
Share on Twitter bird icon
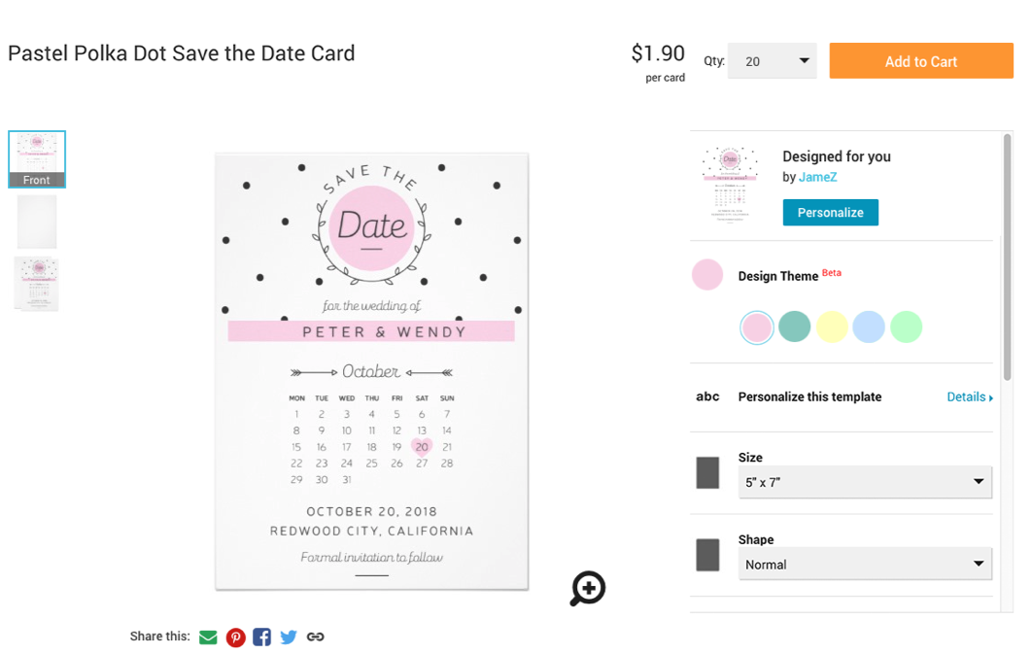point(288,637)
